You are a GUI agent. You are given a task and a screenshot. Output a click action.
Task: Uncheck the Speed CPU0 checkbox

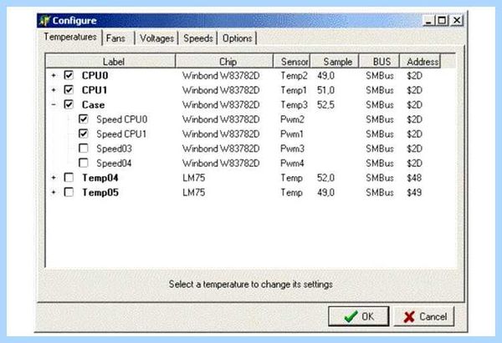point(83,119)
